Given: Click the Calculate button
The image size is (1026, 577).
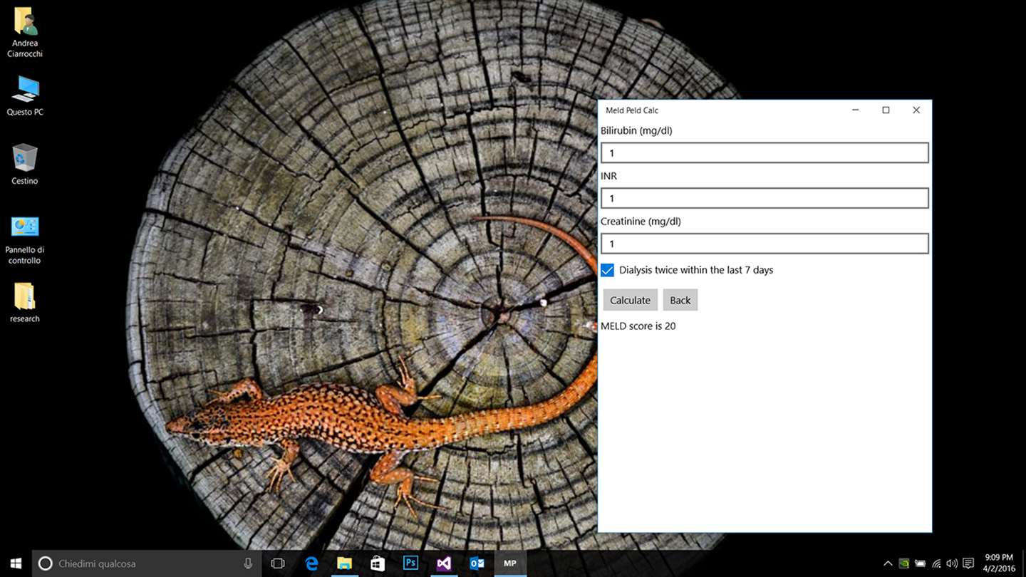Looking at the screenshot, I should click(x=630, y=300).
